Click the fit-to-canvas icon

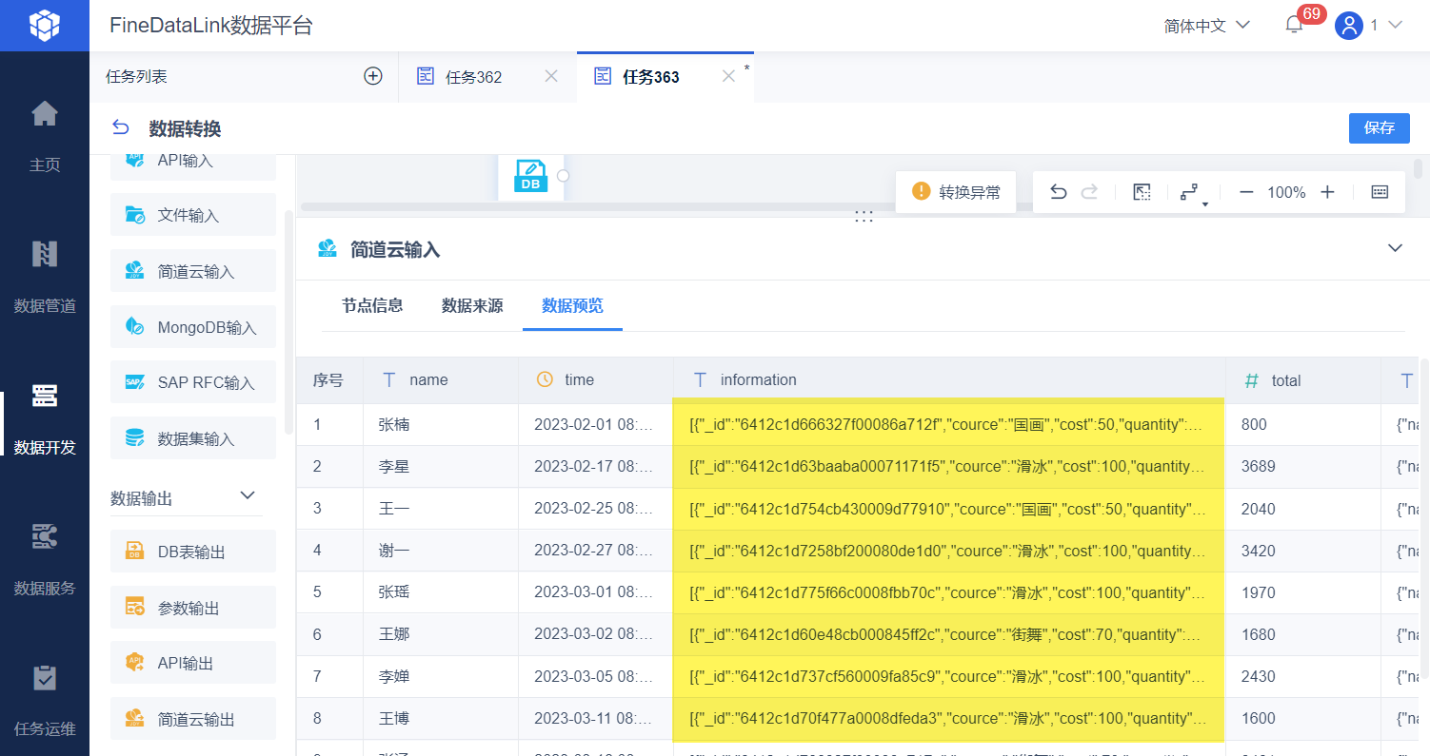[x=1142, y=192]
